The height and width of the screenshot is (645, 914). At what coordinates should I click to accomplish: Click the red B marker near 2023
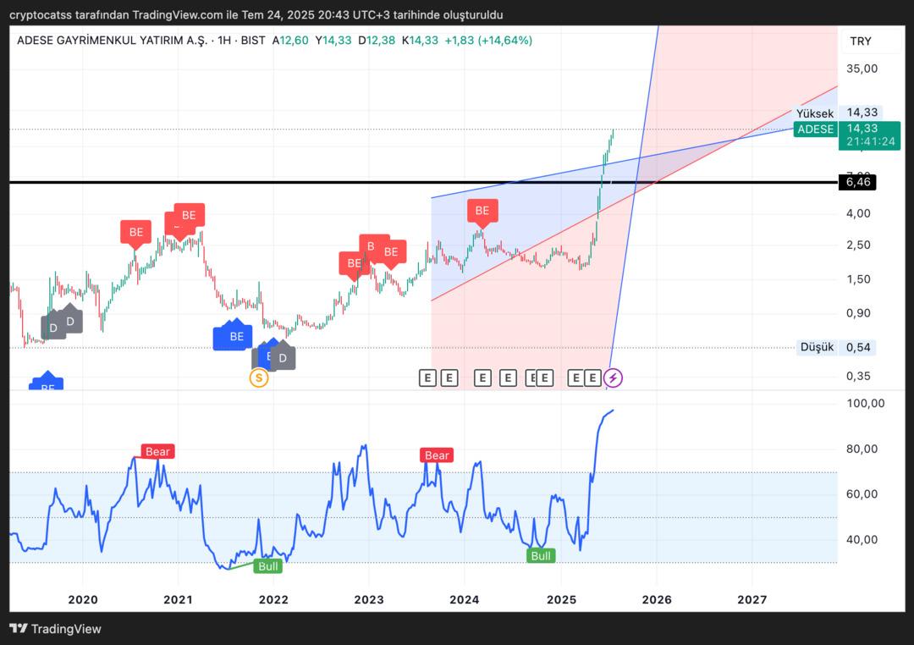point(371,247)
